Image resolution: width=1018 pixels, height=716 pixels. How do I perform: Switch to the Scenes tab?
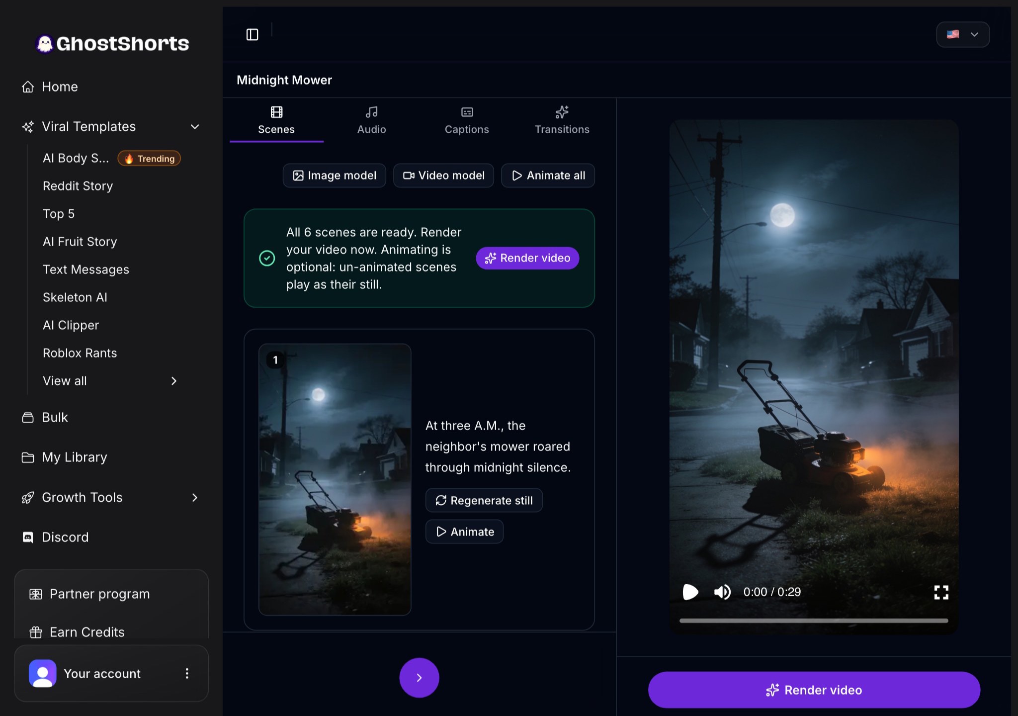276,121
